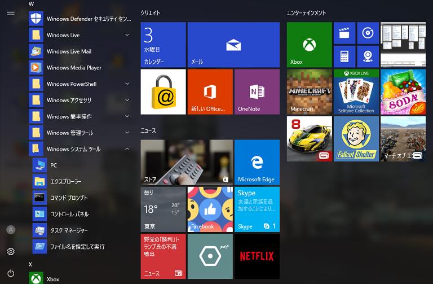
Task: Open the weather tile for 東京
Action: coord(163,209)
